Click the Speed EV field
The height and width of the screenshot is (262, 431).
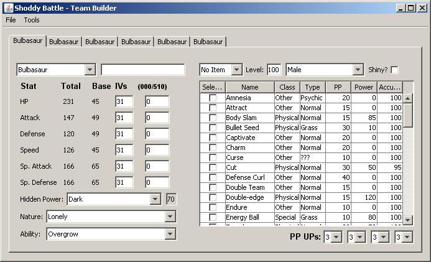(157, 150)
